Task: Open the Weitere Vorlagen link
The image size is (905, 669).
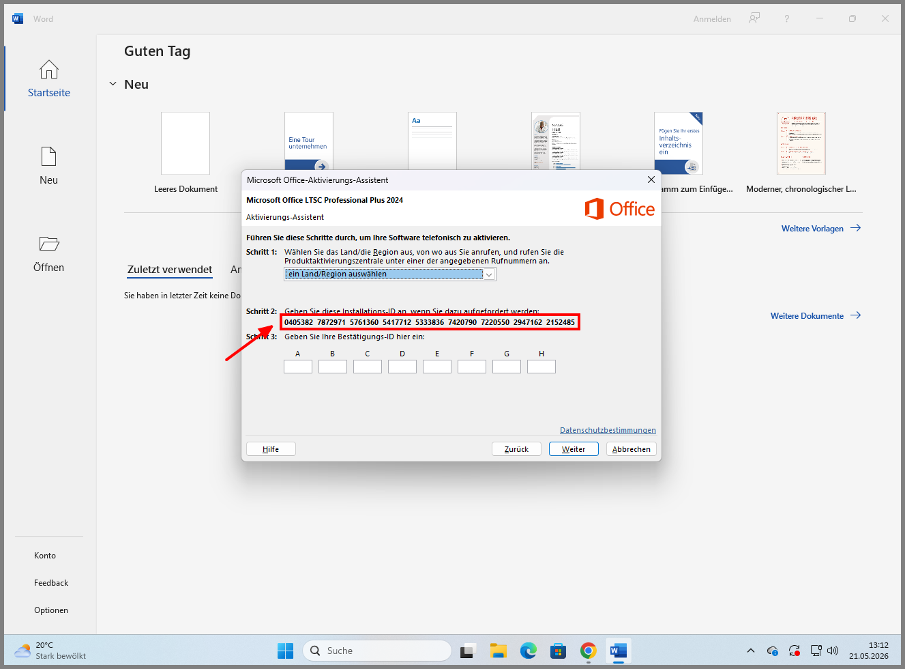Action: pos(812,229)
